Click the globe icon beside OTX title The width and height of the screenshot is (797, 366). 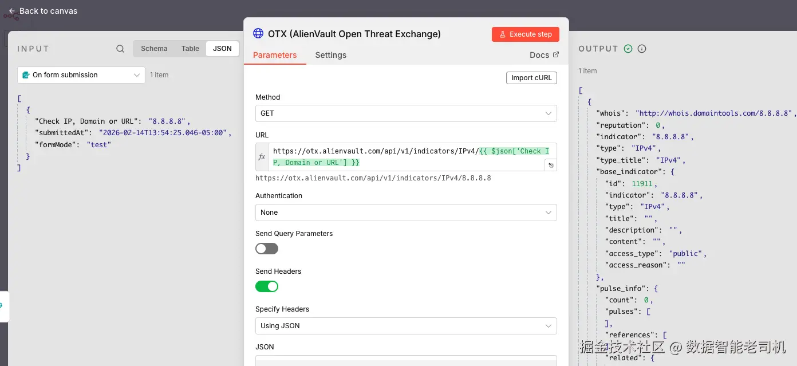point(258,34)
